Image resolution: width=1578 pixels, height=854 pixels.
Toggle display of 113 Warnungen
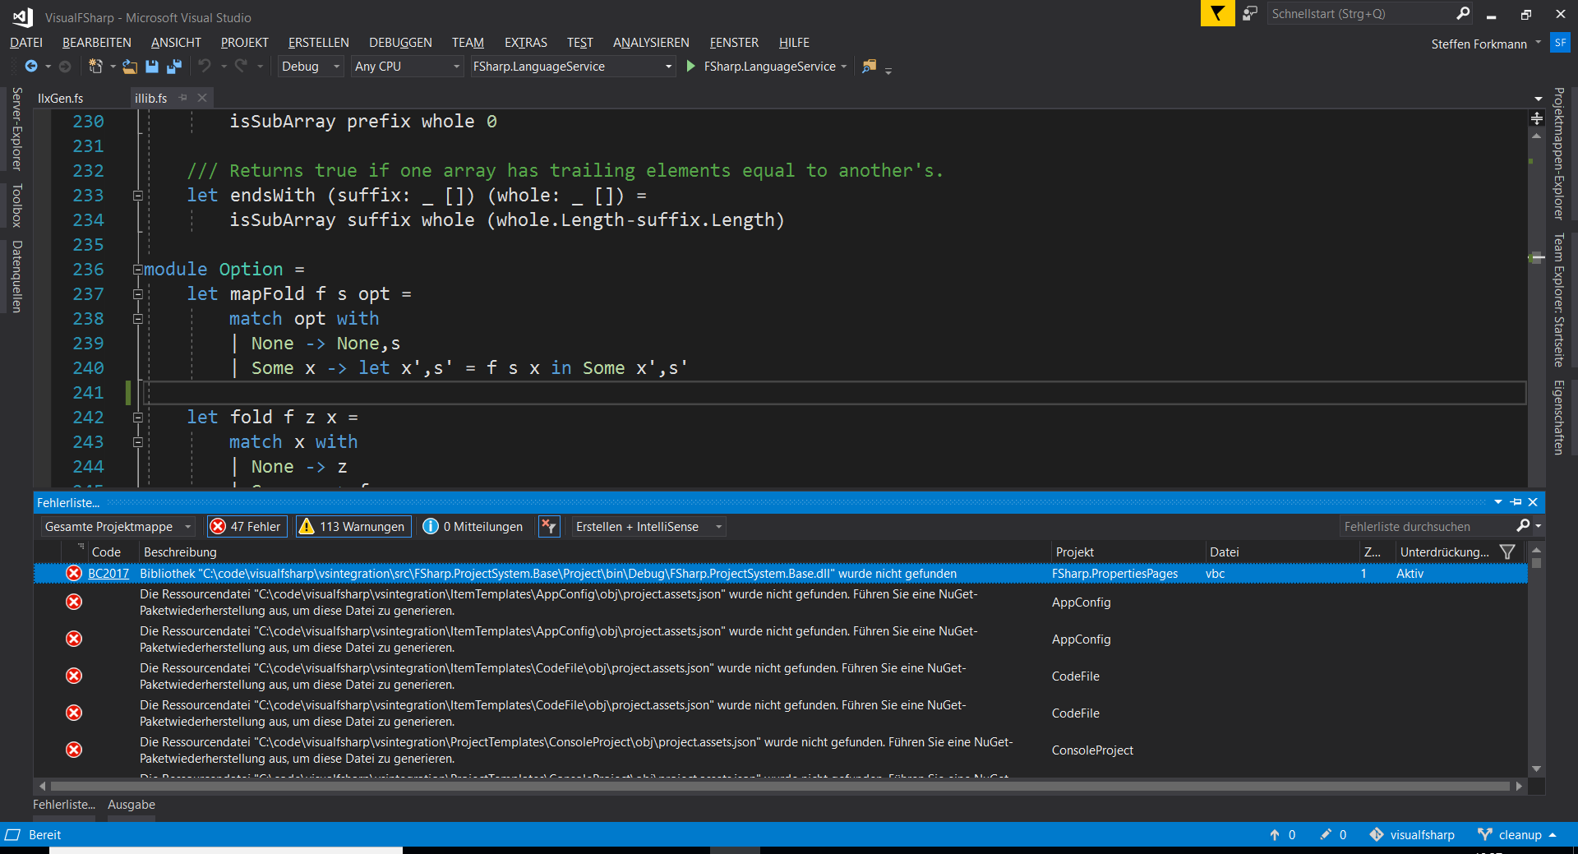click(x=353, y=526)
